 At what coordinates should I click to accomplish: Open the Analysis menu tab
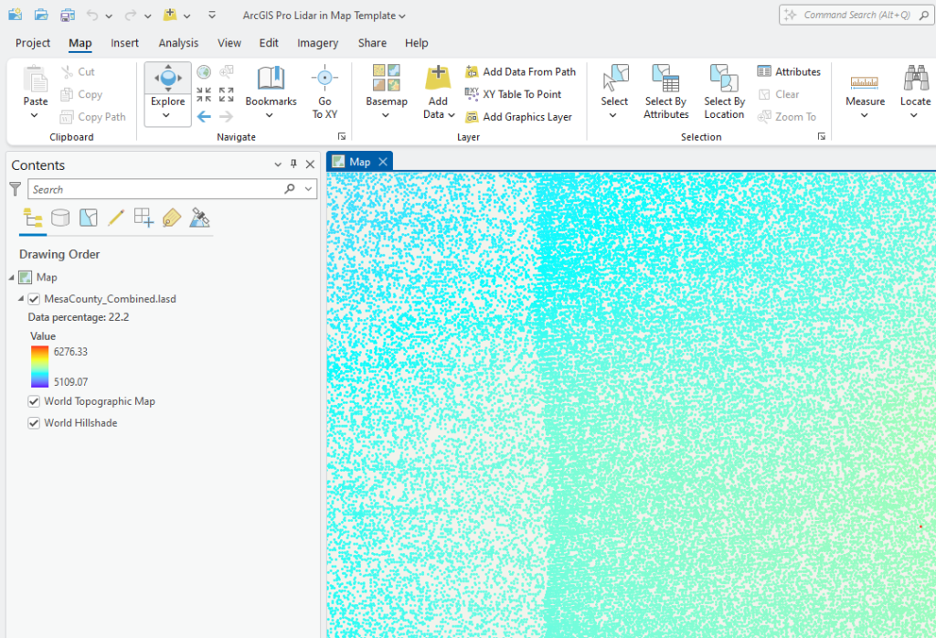(x=178, y=43)
